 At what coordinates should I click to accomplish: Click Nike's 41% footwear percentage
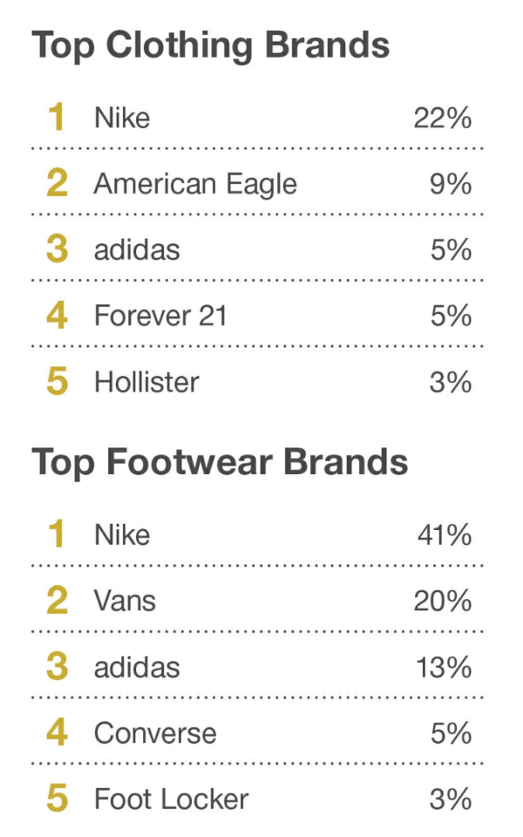[x=443, y=534]
